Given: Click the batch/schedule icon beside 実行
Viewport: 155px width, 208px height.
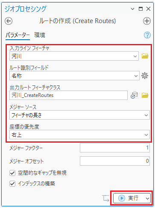Looking at the screenshot, I should [x=105, y=198].
